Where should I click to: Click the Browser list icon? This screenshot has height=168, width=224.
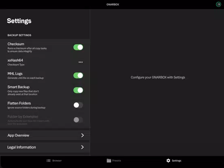[x=48, y=161]
